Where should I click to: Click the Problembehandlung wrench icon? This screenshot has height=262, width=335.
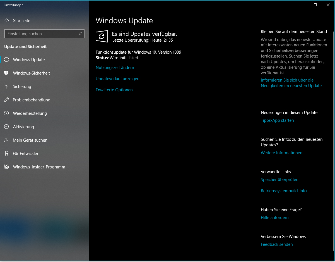[x=7, y=100]
